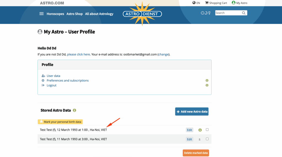282x157 pixels.
Task: Click the globe language icon
Action: 194,3
